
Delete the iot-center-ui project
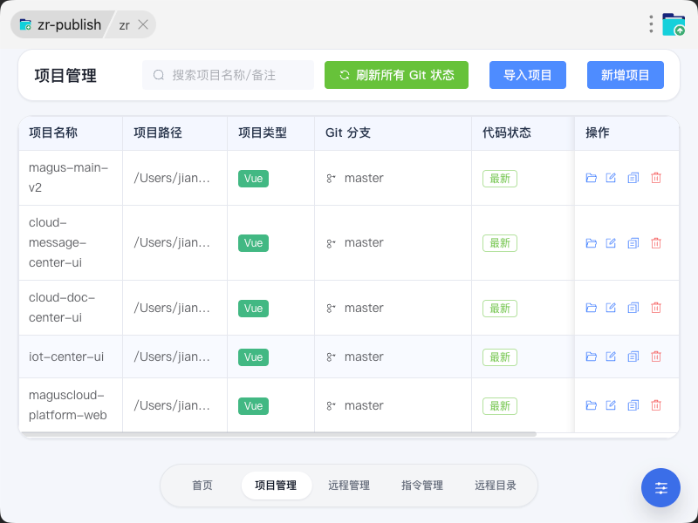pos(656,357)
